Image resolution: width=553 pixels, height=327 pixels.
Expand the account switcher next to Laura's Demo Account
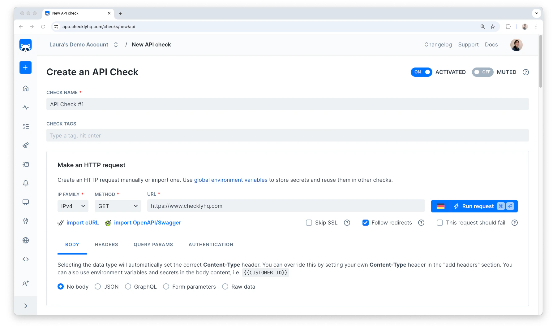(x=116, y=45)
